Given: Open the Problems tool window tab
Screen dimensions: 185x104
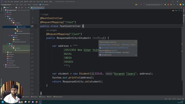Looking at the screenshot, I should 26,97.
